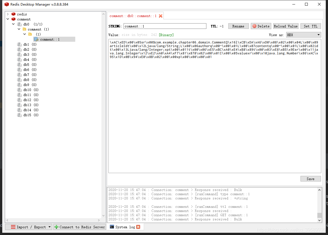Viewport: 328px width, 235px height.
Task: Click inside the binary value text area
Action: 215,106
